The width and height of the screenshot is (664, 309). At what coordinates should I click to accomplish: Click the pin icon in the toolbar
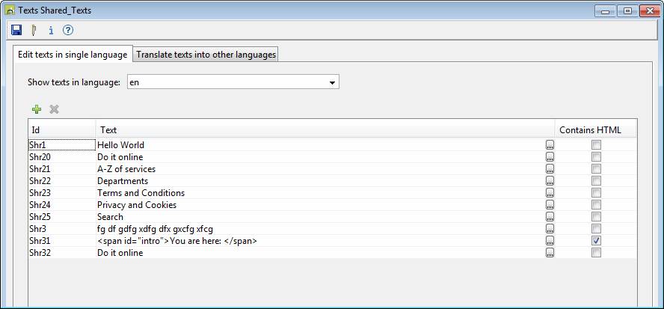34,31
